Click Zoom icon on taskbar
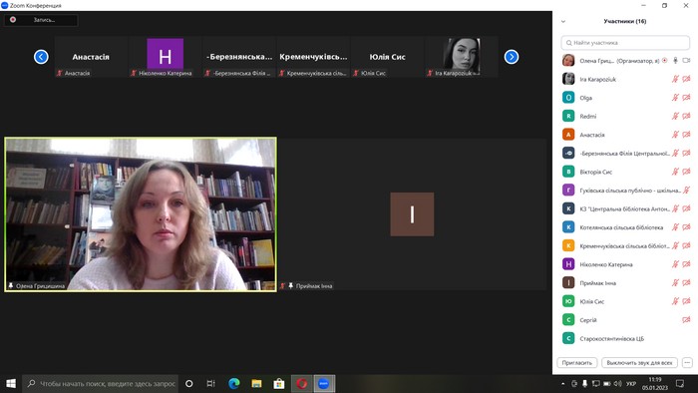The image size is (698, 393). tap(324, 384)
